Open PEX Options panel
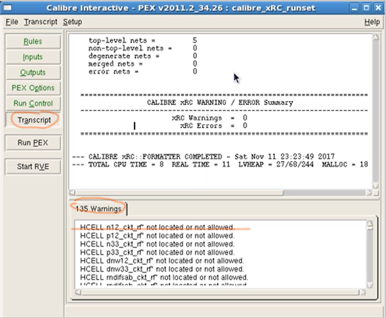 pos(33,88)
